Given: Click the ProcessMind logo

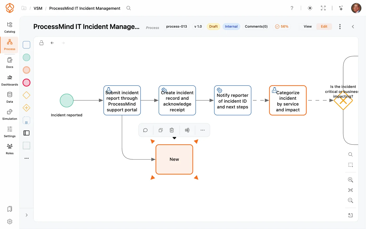Looking at the screenshot, I should coord(10,8).
